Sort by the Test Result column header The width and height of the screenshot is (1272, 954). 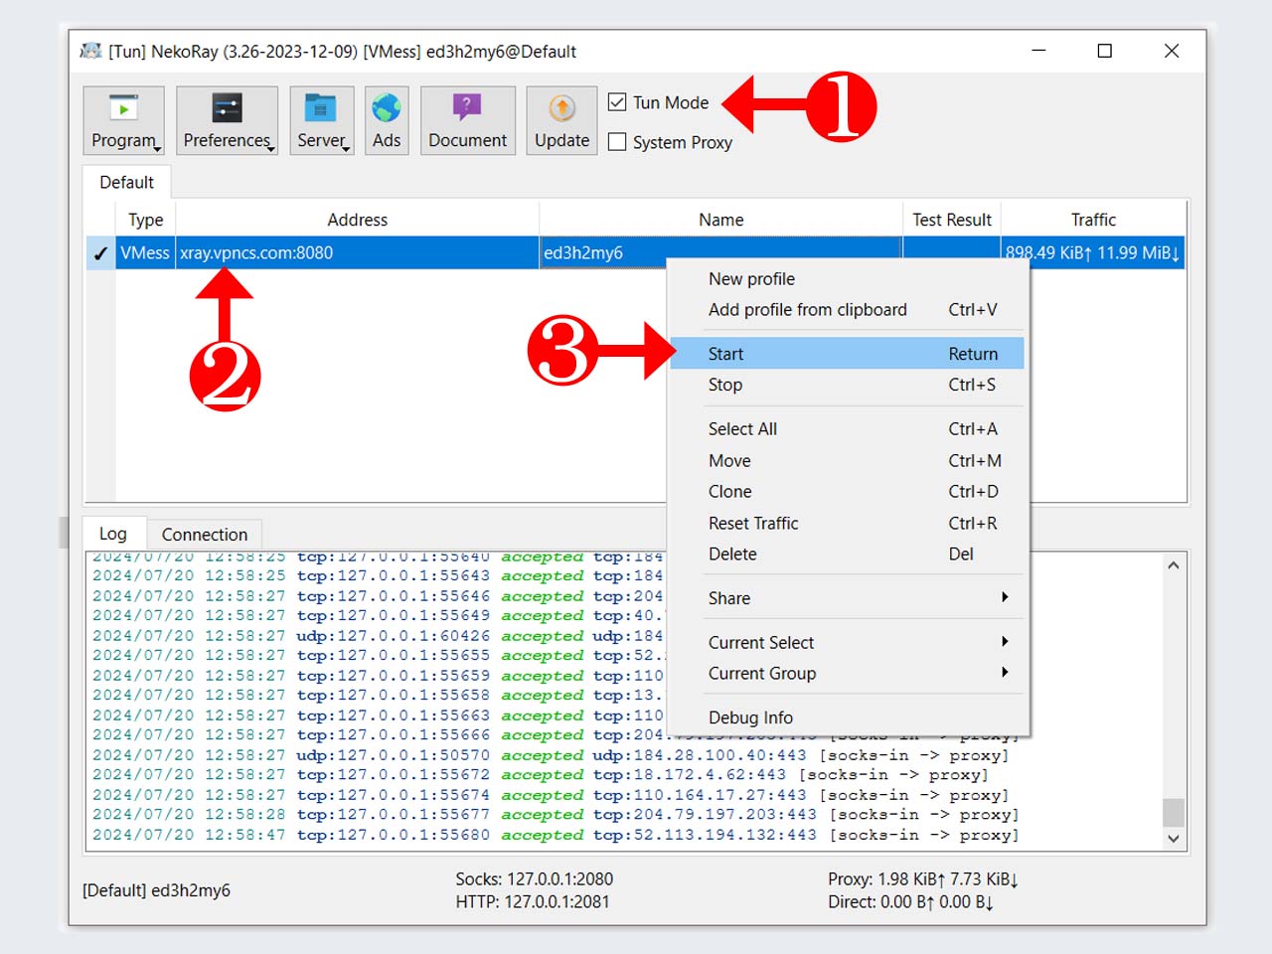tap(952, 220)
